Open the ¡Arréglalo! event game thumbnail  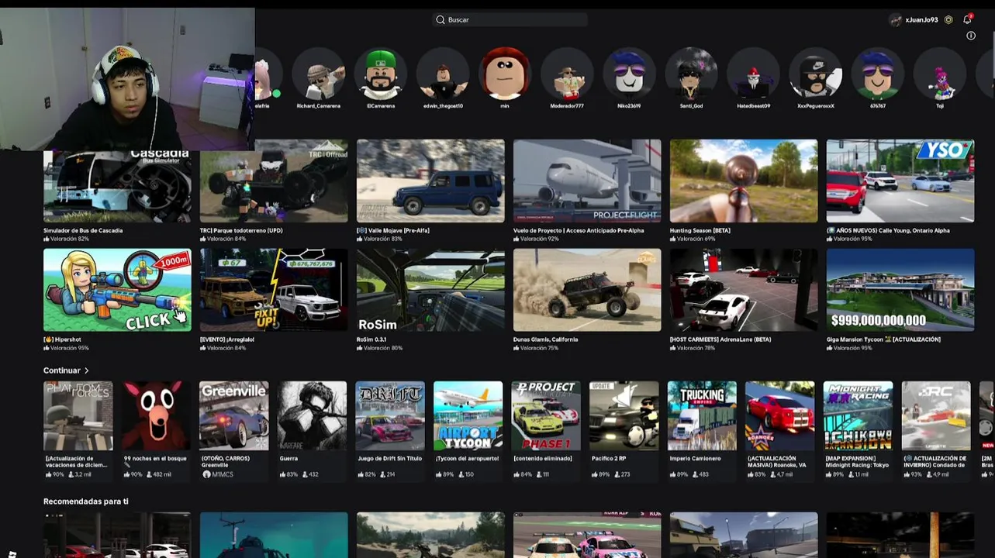(274, 290)
